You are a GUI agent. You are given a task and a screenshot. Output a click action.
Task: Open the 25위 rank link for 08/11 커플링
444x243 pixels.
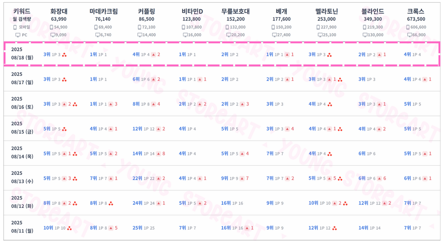pyautogui.click(x=137, y=228)
